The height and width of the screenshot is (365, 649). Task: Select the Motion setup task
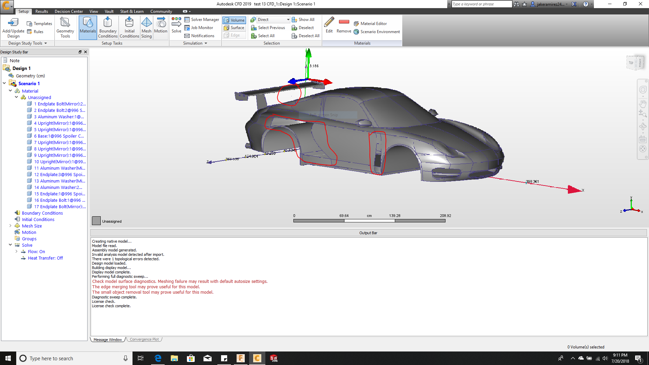pos(161,27)
